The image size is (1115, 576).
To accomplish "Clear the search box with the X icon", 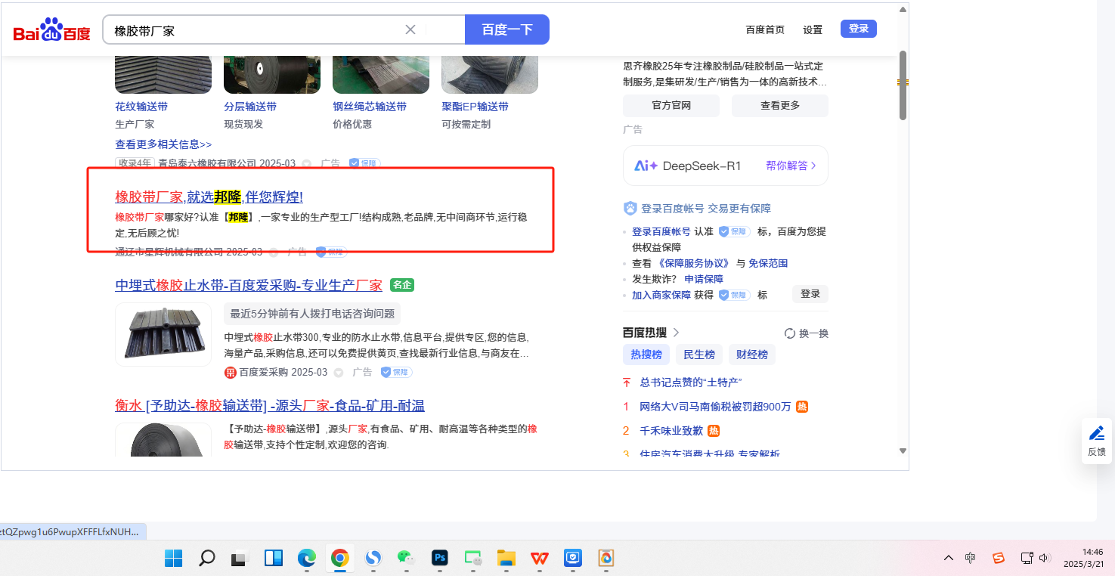I will [410, 29].
